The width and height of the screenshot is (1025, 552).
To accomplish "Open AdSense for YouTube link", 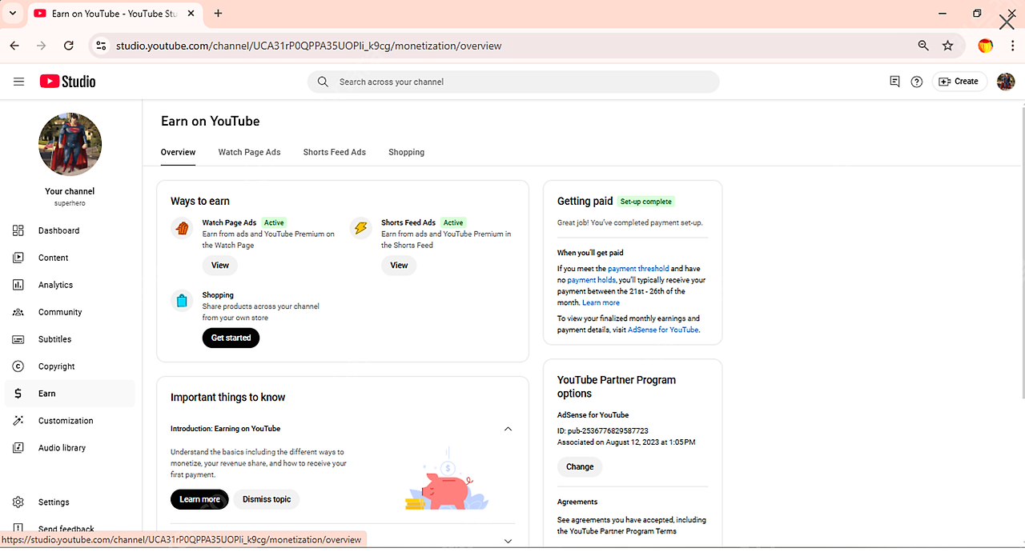I will (x=663, y=330).
